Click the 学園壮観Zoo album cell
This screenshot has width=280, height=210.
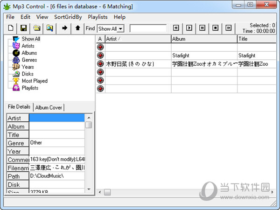pyautogui.click(x=204, y=64)
